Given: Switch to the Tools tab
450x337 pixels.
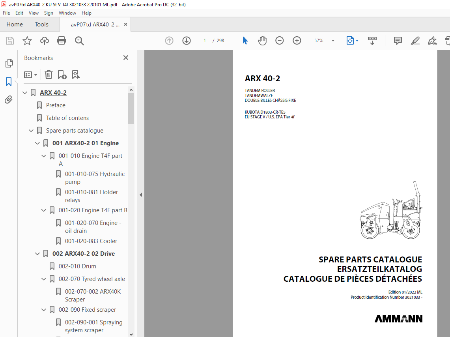Looking at the screenshot, I should 42,24.
